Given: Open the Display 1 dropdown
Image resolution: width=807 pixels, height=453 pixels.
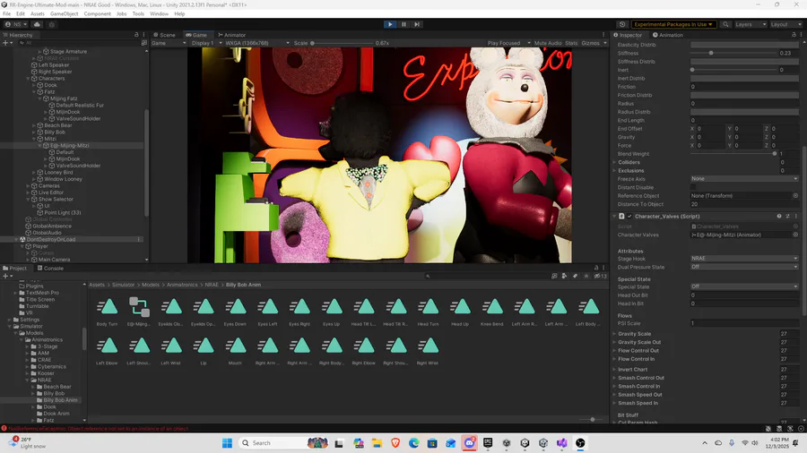Looking at the screenshot, I should 206,43.
